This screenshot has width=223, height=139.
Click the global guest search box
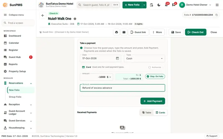(x=98, y=5)
